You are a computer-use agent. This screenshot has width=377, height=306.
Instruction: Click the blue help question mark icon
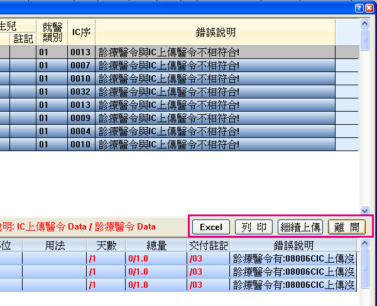click(x=359, y=8)
